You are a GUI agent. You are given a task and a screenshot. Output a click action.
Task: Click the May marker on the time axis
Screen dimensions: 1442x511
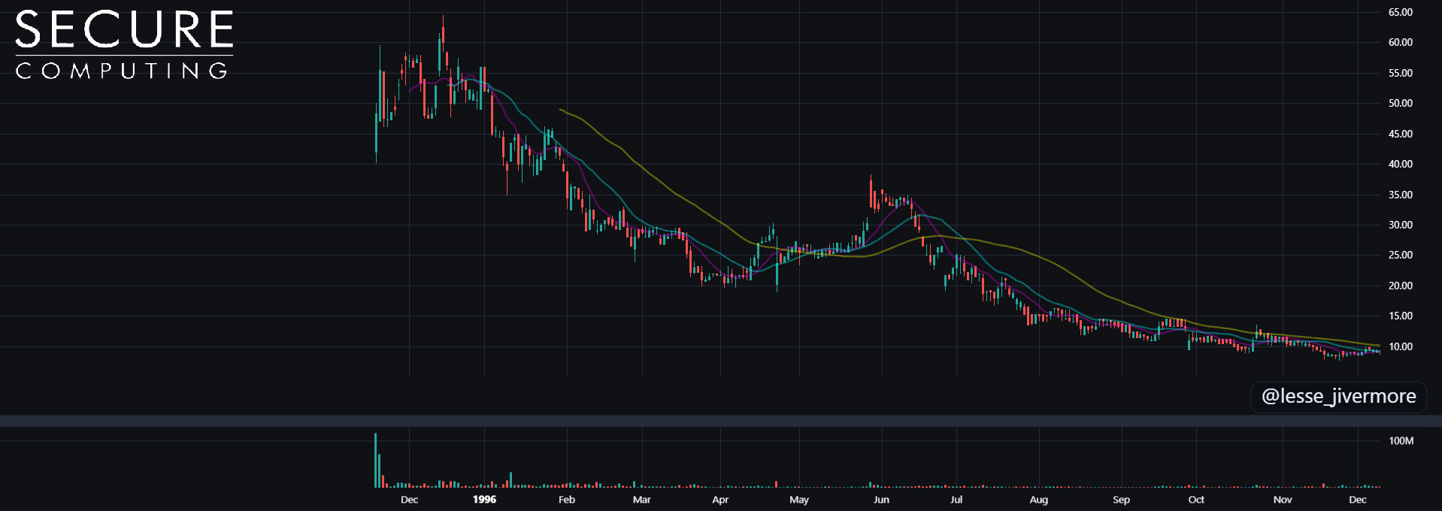pyautogui.click(x=799, y=500)
